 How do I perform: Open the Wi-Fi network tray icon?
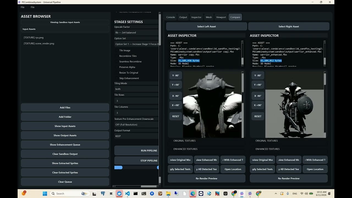[x=302, y=194]
